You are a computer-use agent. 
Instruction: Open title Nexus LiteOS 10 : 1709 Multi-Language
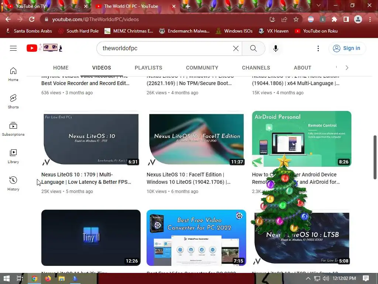click(x=86, y=178)
